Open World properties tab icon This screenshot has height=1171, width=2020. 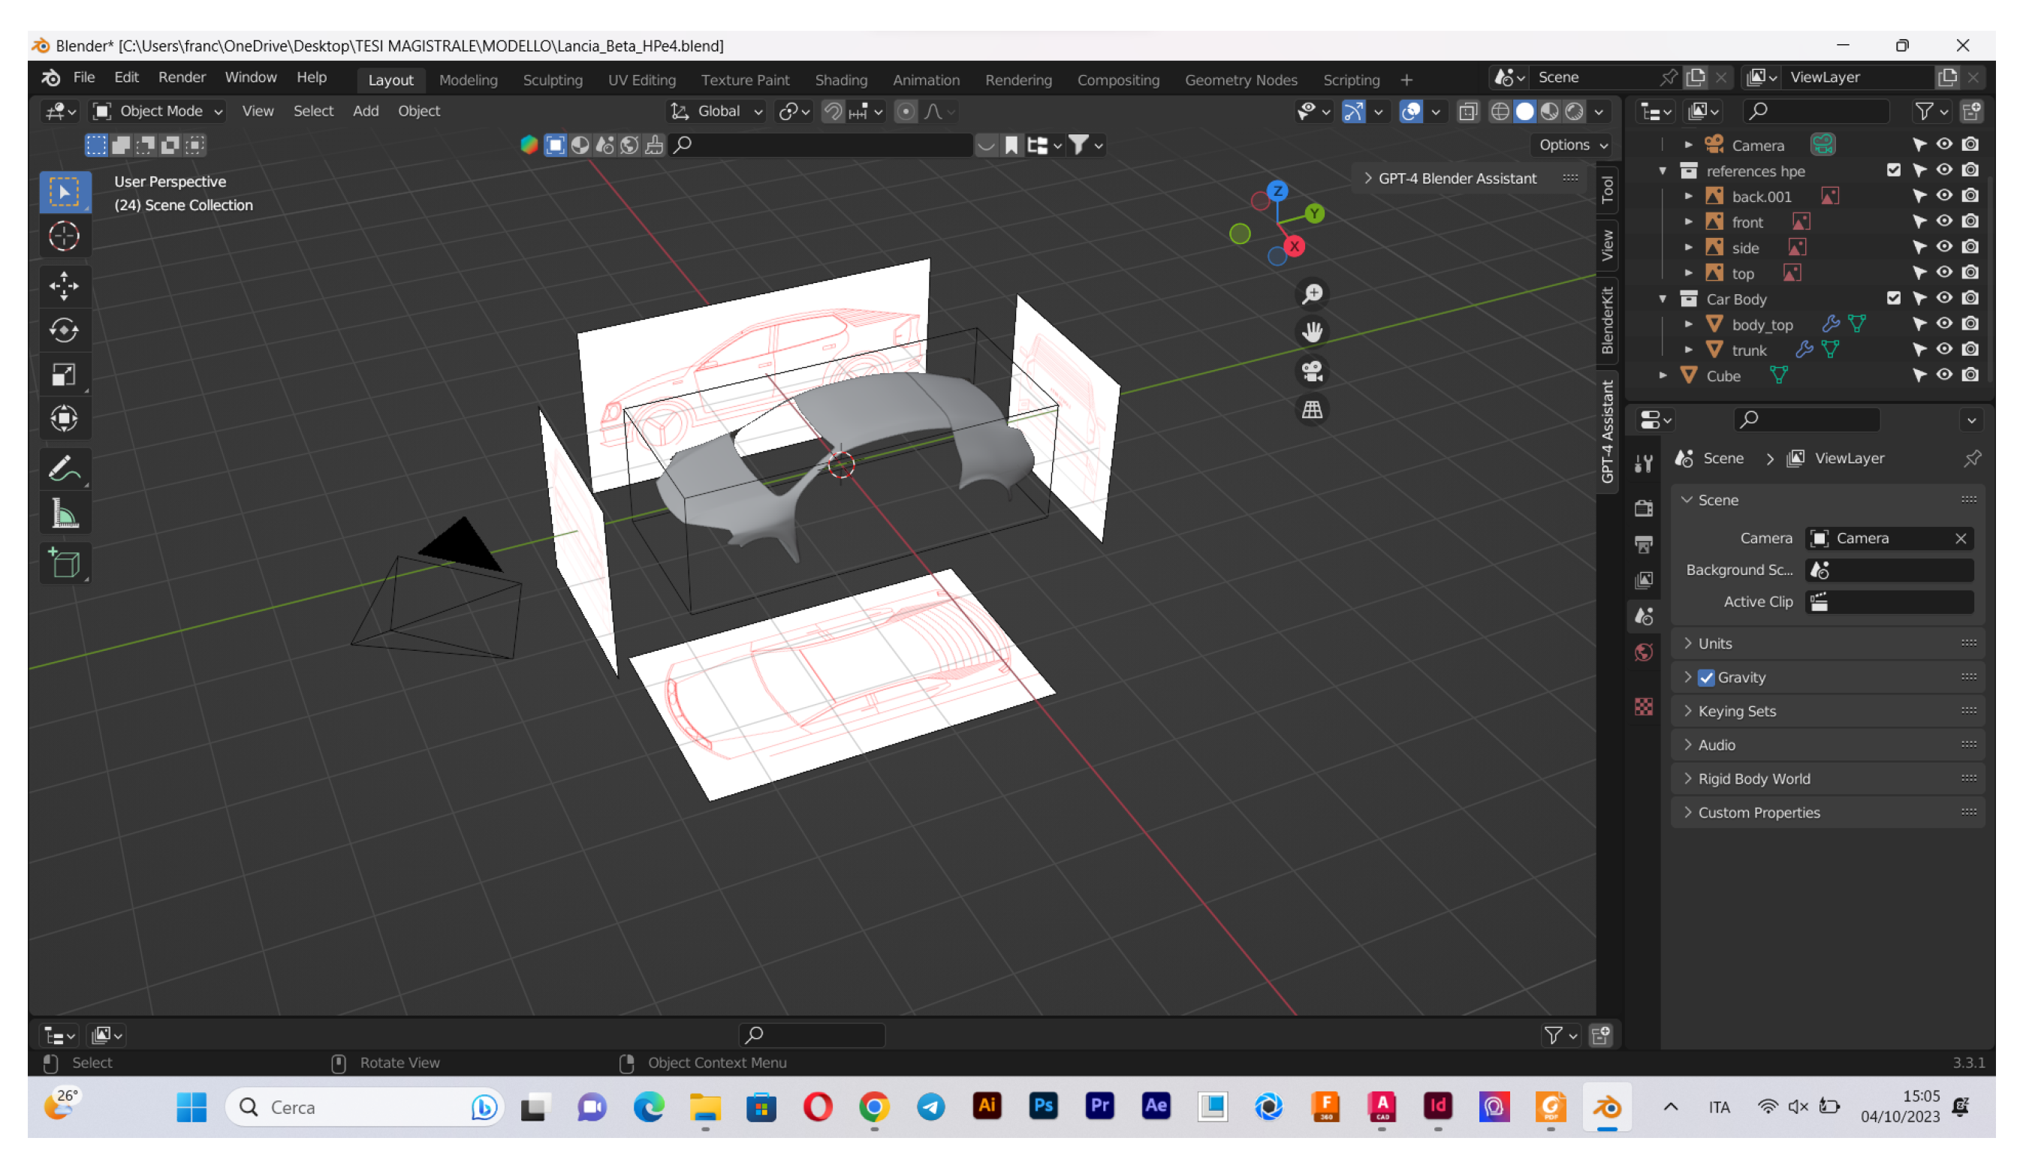[1643, 652]
